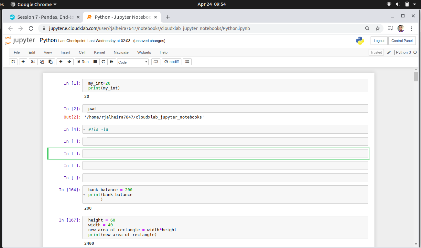Click the Python logo icon in the header

pyautogui.click(x=360, y=41)
